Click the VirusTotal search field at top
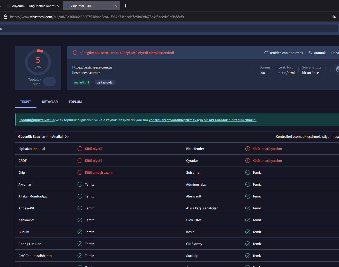 pos(169,28)
